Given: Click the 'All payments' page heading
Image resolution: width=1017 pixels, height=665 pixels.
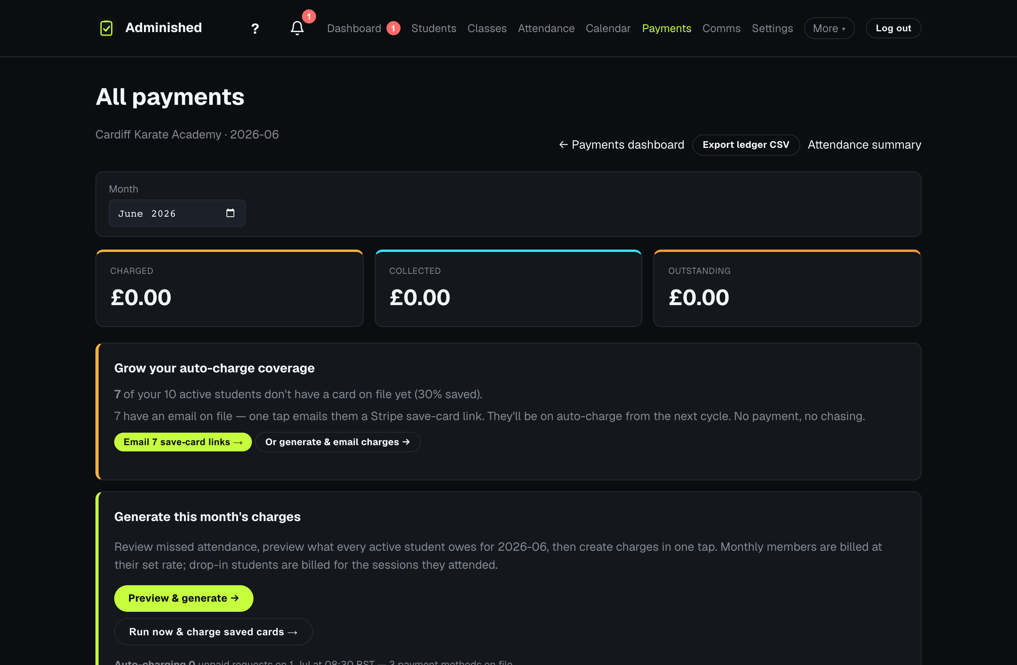Looking at the screenshot, I should coord(170,97).
